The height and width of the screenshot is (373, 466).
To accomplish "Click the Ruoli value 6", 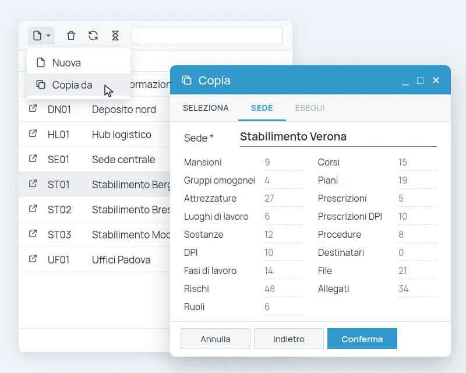I will 284,307.
